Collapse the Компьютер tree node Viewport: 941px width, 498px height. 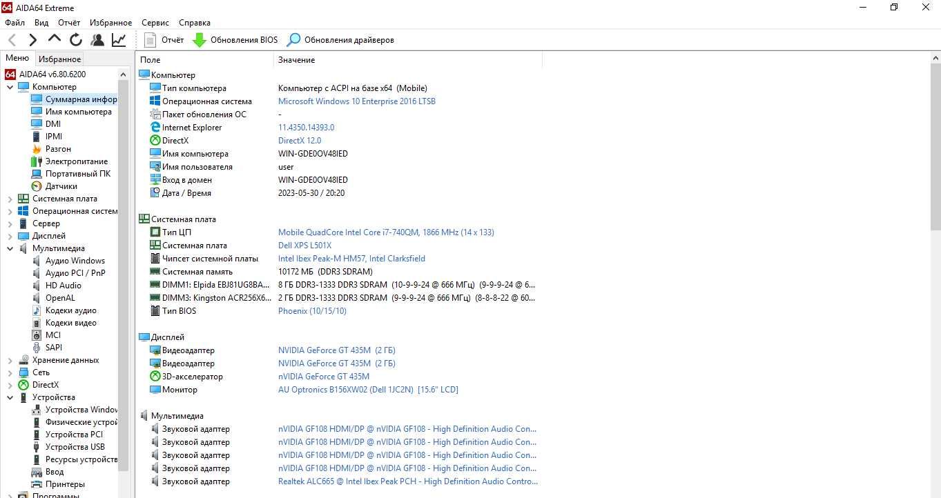10,86
